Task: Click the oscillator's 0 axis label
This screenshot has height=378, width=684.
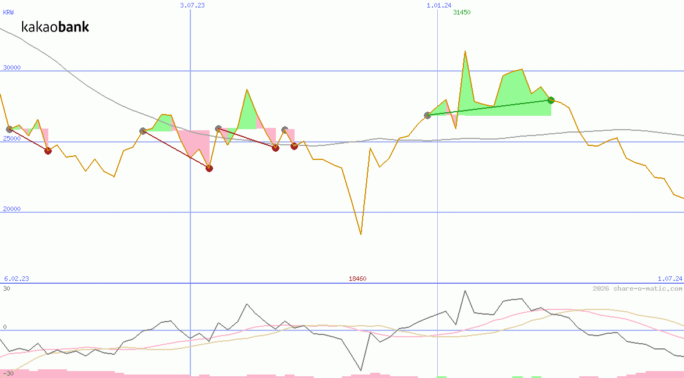Action: (x=5, y=327)
